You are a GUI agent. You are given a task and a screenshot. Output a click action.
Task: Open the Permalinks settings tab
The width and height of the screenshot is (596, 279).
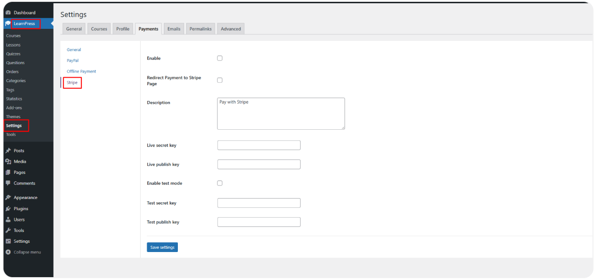[x=200, y=29]
